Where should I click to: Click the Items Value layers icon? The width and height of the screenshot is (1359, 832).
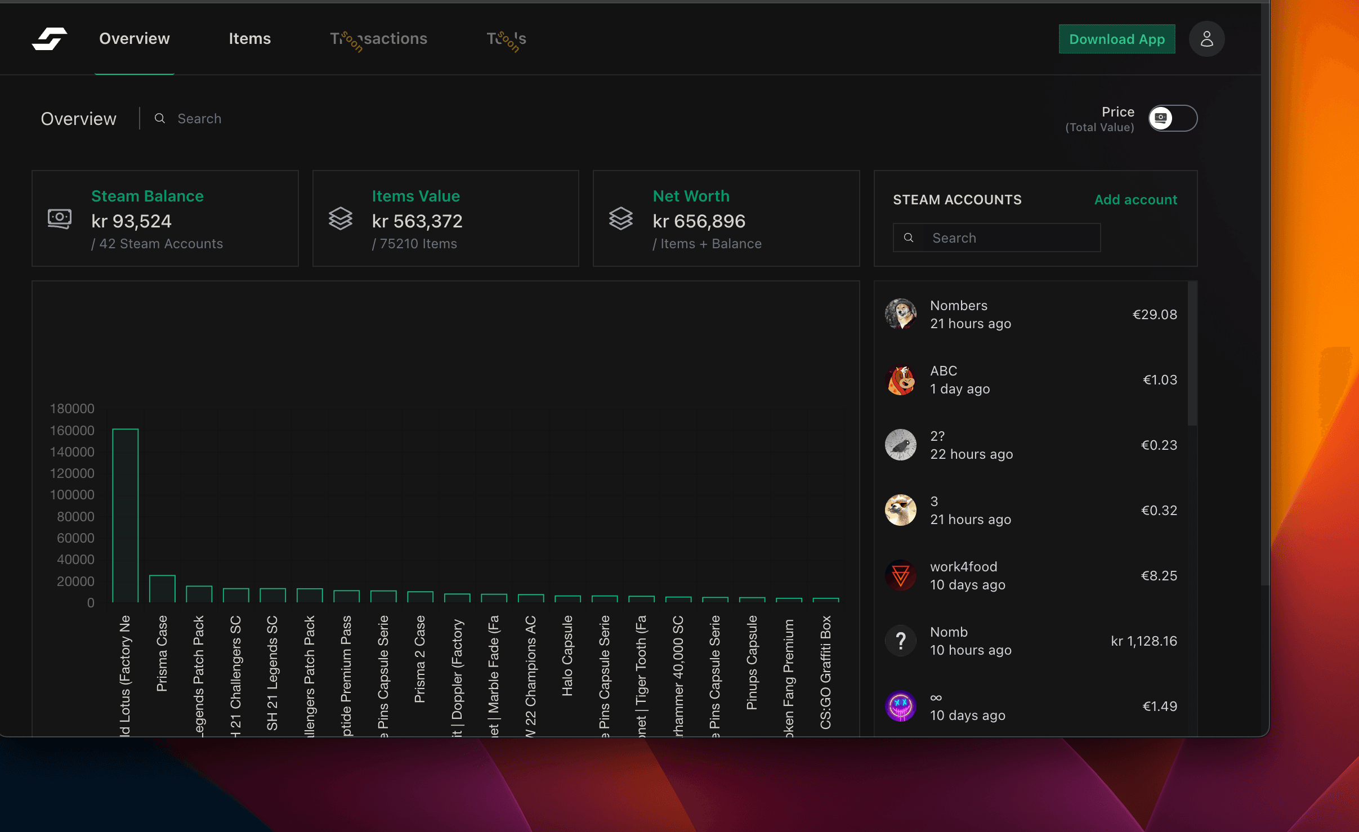(x=341, y=218)
